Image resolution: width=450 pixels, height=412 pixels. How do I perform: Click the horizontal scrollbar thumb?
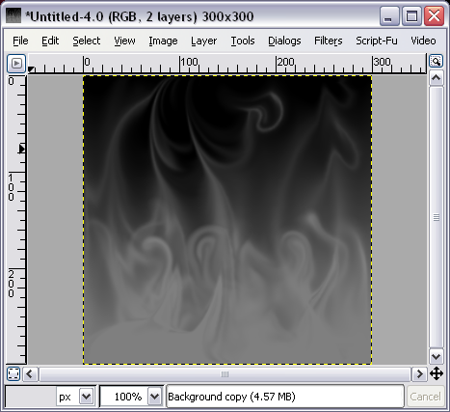[225, 374]
